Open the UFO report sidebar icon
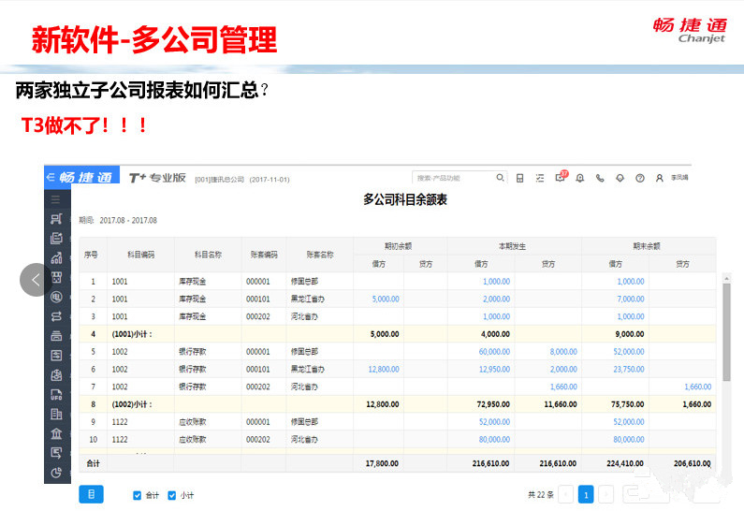Screen dimensions: 744x511 [56, 395]
